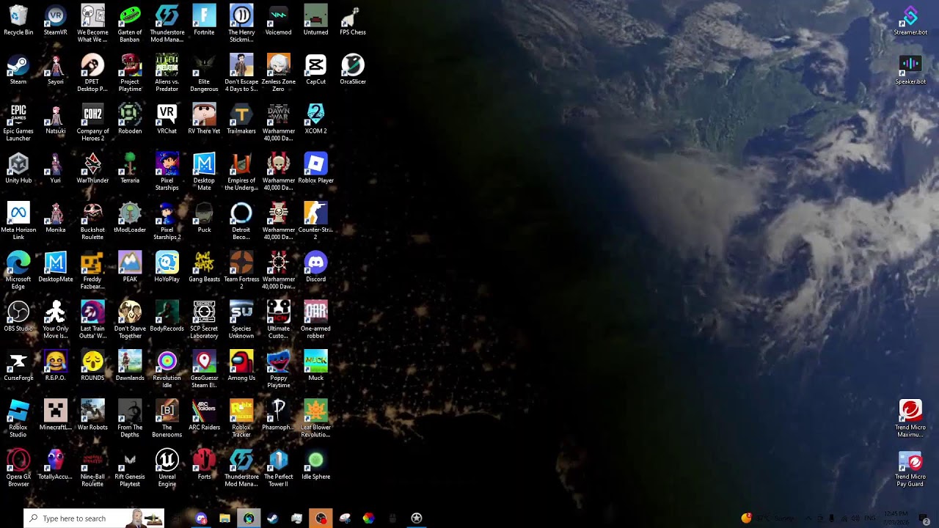Launch Phasmophobia shortcut
This screenshot has height=528, width=939.
point(279,415)
